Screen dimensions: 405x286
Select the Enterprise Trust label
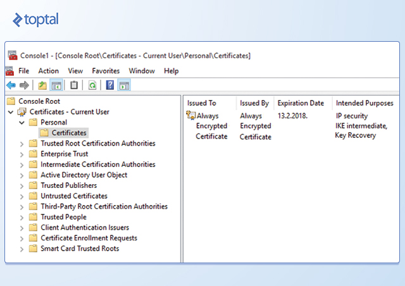tap(65, 154)
